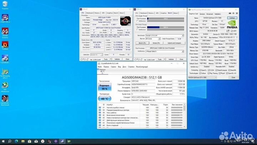Switch to GPU-Z taskbar icon
This screenshot has width=257, height=145.
[x=69, y=141]
